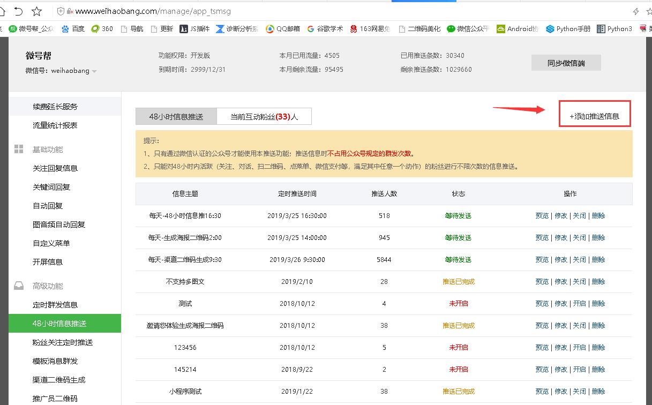Bookmark page with the star icon
652x405 pixels.
click(36, 11)
